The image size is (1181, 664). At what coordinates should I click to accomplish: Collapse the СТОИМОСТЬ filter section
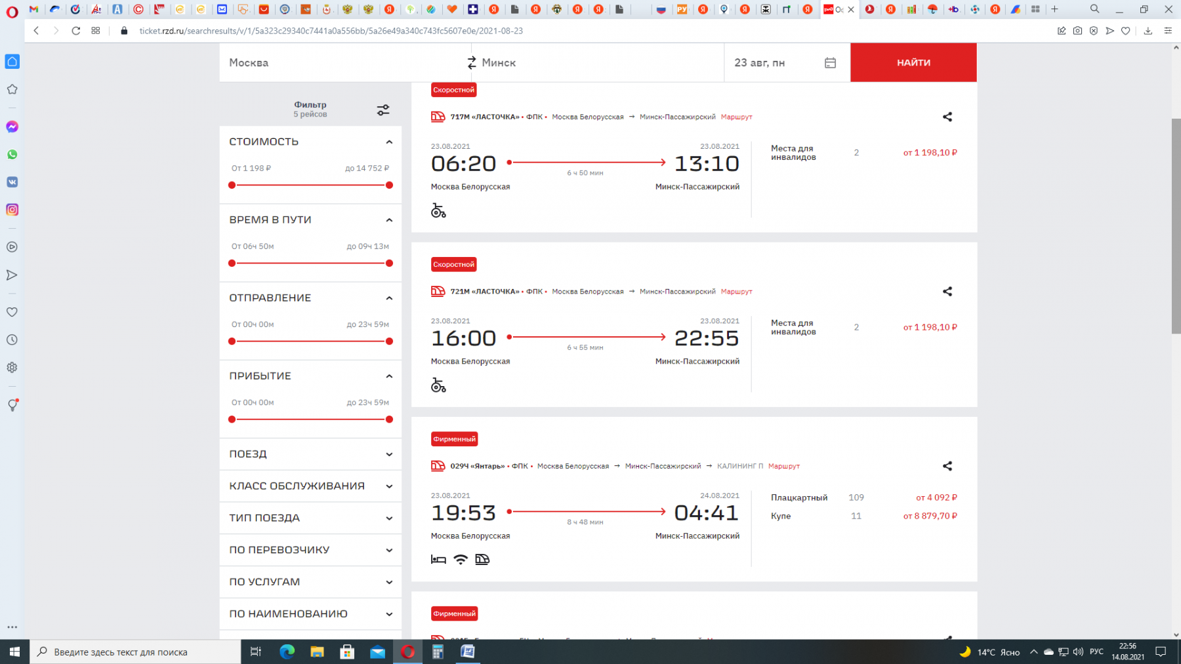389,142
